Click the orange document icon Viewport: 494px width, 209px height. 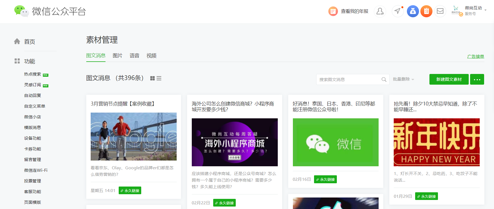(426, 11)
